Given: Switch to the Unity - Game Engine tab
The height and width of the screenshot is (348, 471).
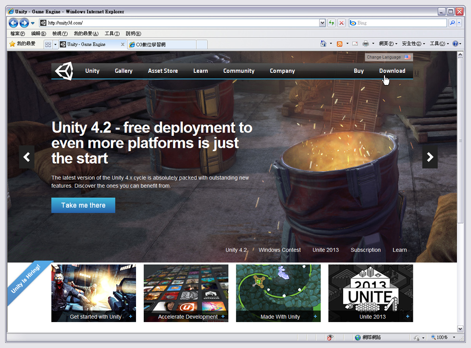Looking at the screenshot, I should pos(90,44).
